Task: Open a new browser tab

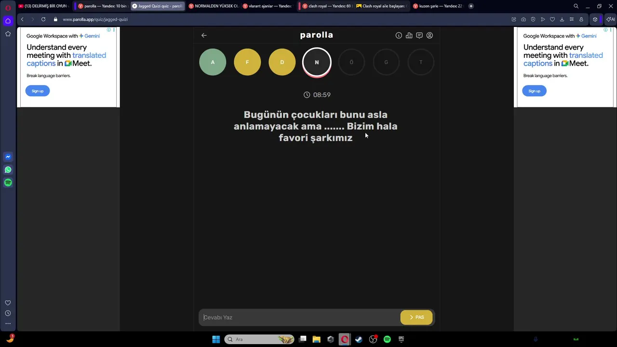Action: coord(471,6)
